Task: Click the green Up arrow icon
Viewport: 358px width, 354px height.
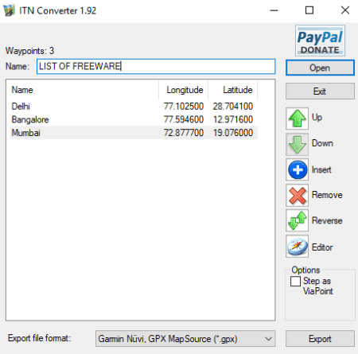Action: pyautogui.click(x=297, y=119)
